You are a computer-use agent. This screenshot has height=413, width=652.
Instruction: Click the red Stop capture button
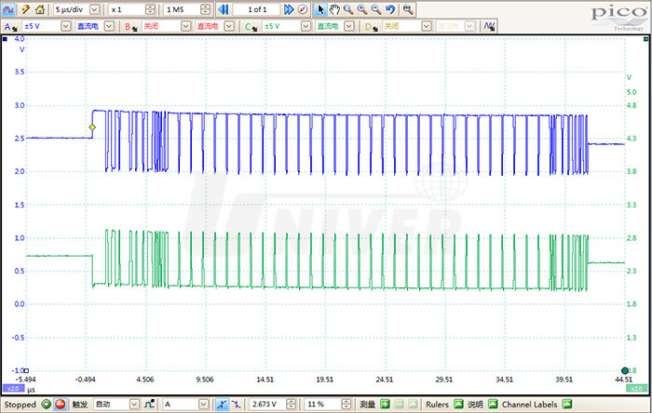[x=60, y=405]
